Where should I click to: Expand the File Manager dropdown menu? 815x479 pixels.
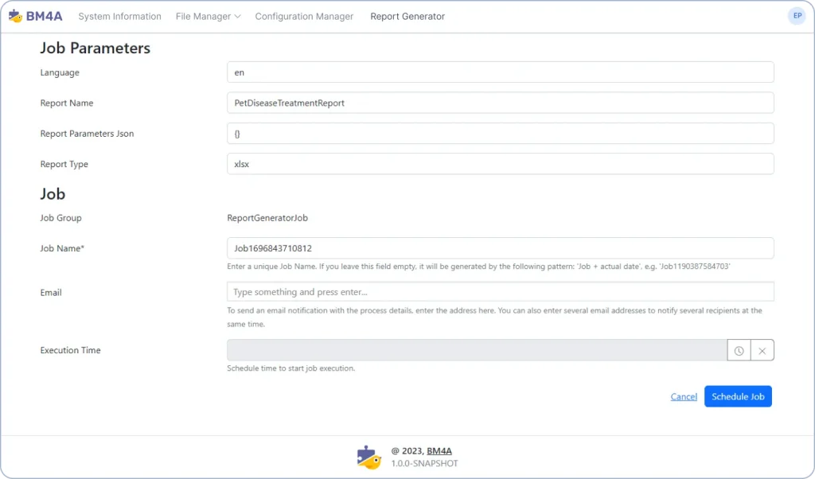coord(208,17)
